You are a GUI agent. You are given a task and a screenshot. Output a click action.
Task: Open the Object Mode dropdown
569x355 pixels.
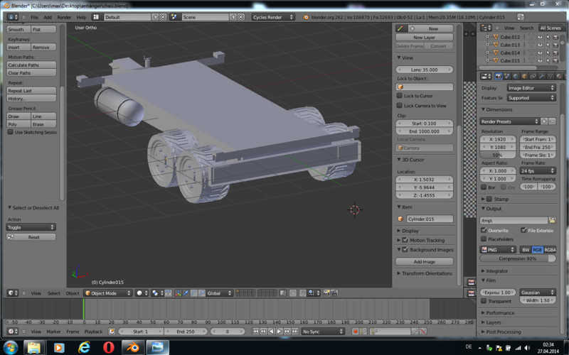pyautogui.click(x=108, y=293)
